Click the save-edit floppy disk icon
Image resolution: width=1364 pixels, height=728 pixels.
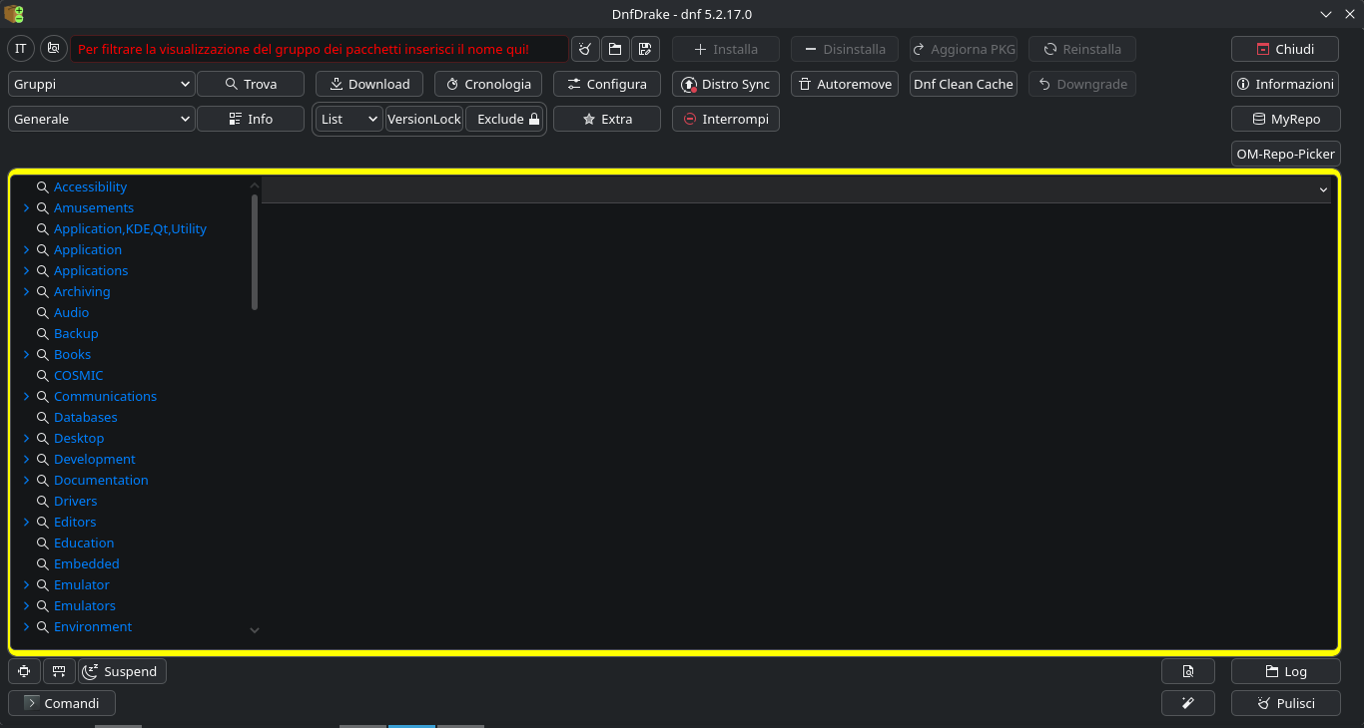click(x=645, y=49)
